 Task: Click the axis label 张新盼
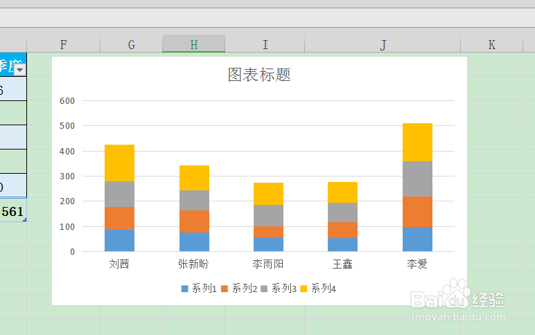(x=193, y=264)
